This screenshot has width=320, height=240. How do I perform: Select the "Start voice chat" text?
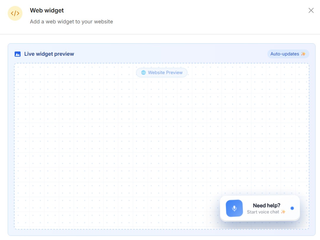(263, 212)
